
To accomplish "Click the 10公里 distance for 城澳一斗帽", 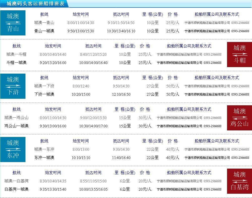I will 125,54.
